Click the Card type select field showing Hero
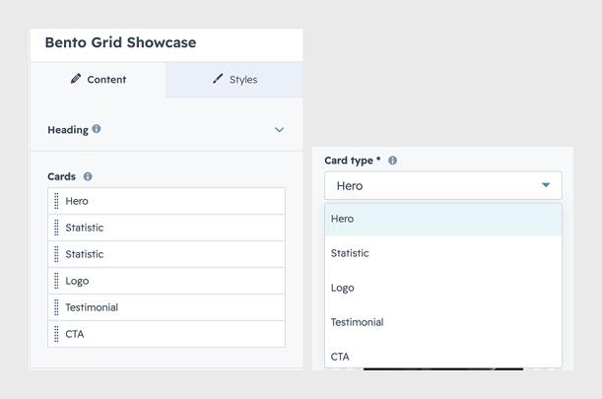This screenshot has width=602, height=399. 443,185
